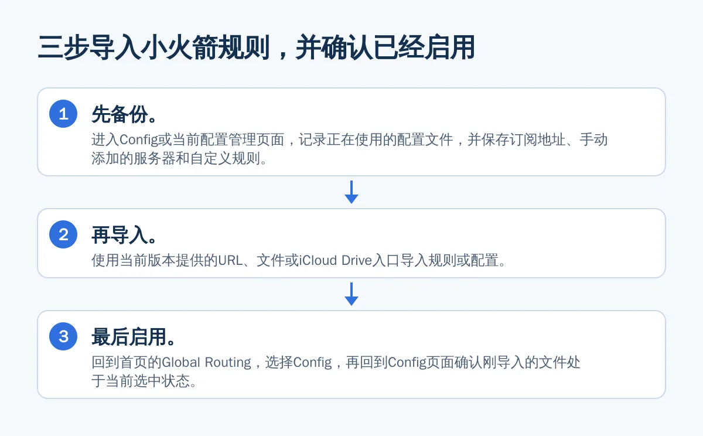Click 并确认已经启用 in the title

point(384,47)
